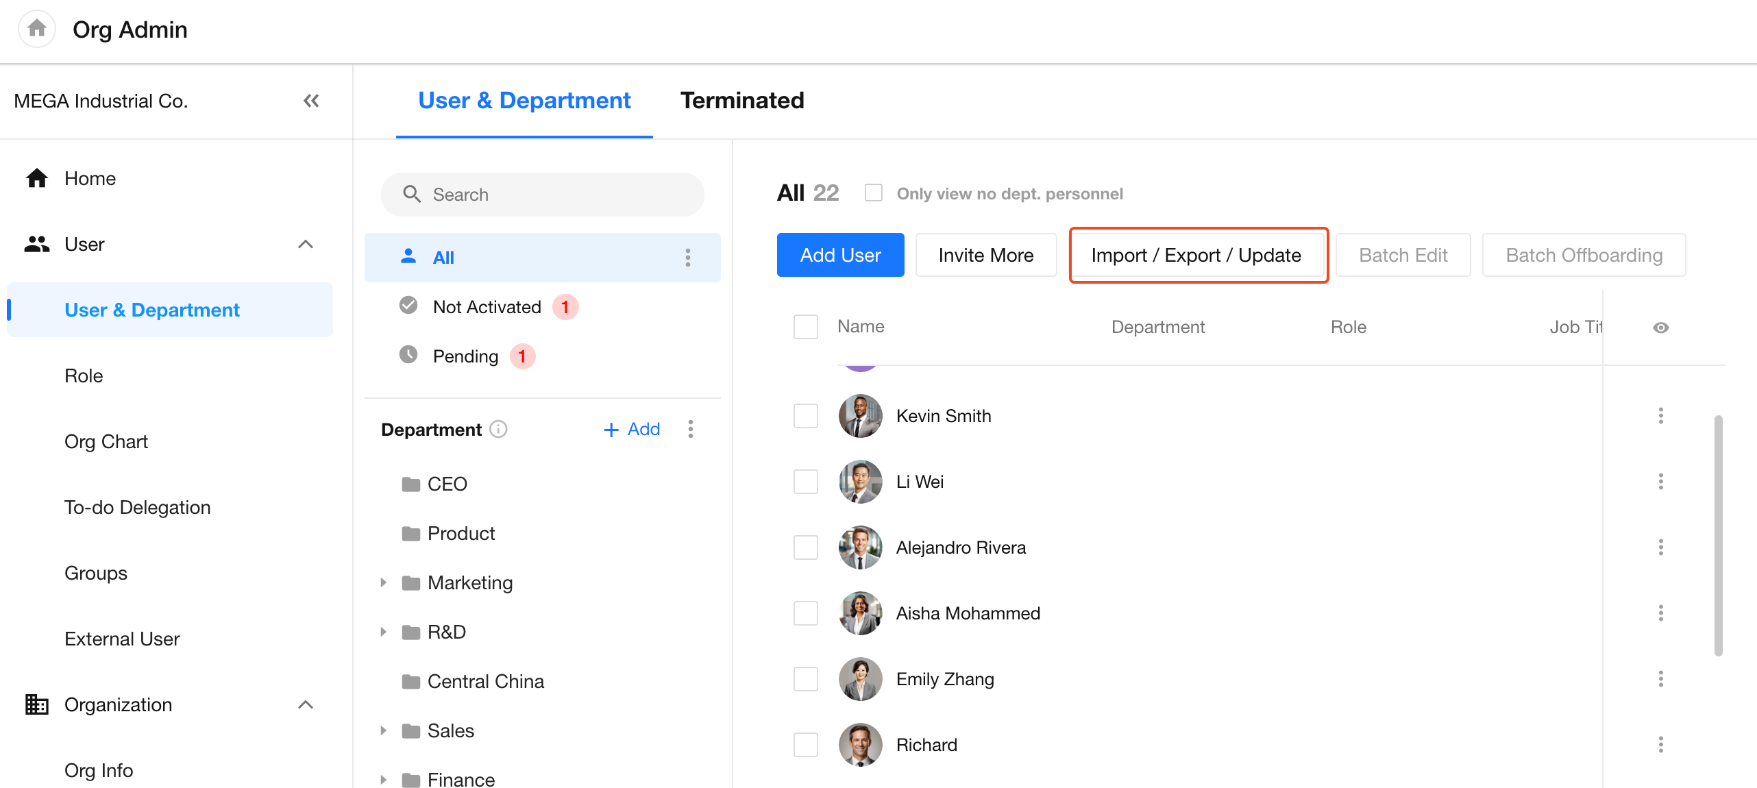Click the home icon beside Org Admin
Image resolution: width=1757 pixels, height=788 pixels.
(37, 29)
